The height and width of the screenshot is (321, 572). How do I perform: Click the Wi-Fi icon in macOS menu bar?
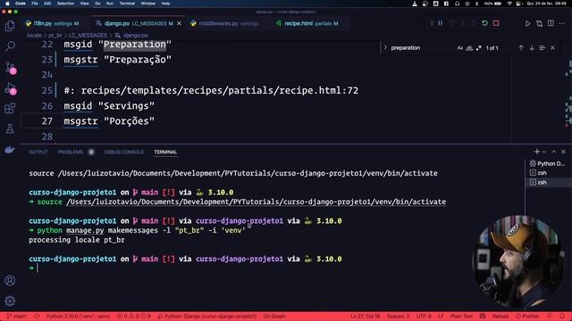click(509, 4)
